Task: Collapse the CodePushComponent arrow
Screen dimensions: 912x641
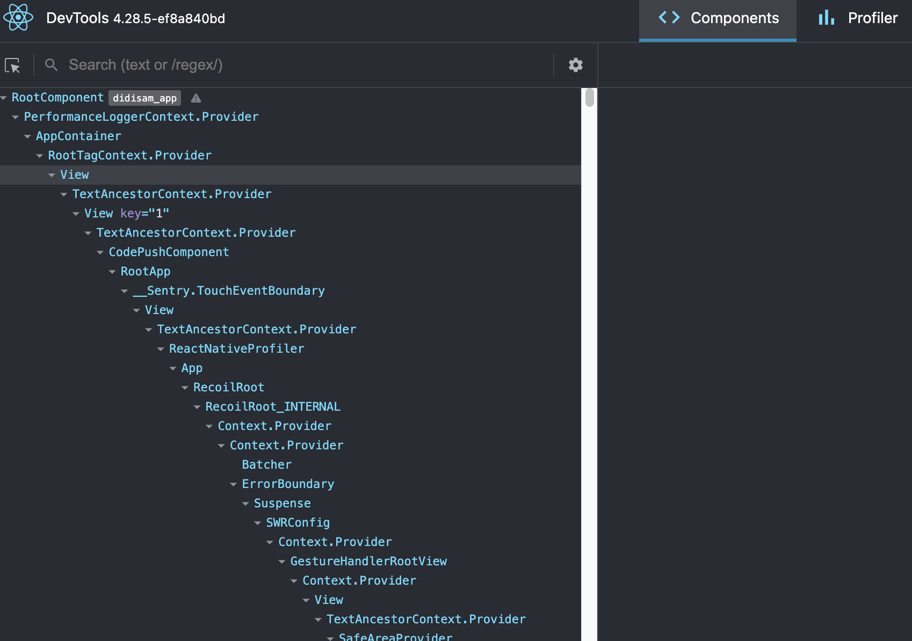Action: pyautogui.click(x=100, y=252)
